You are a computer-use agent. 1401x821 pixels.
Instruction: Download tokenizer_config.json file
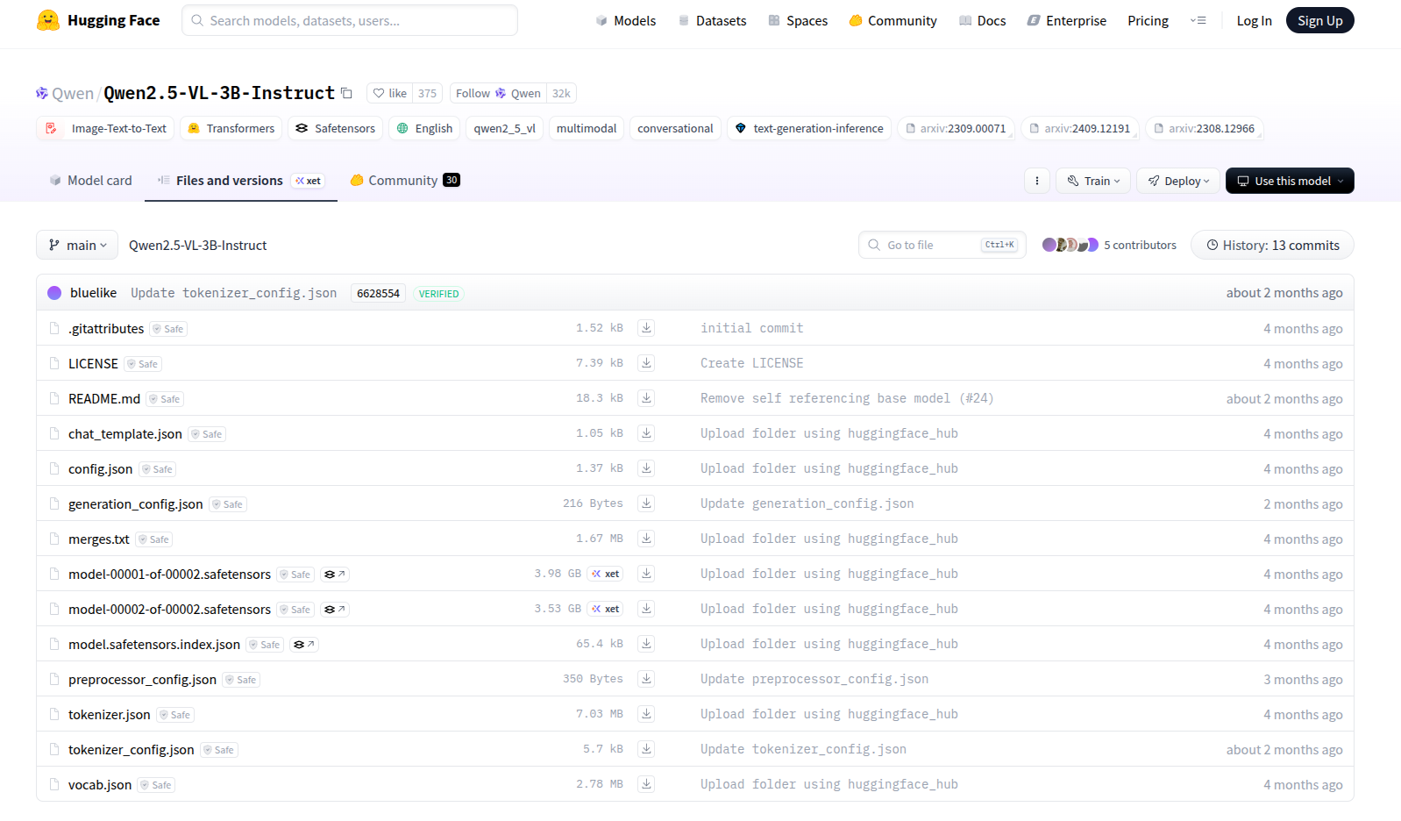point(646,749)
